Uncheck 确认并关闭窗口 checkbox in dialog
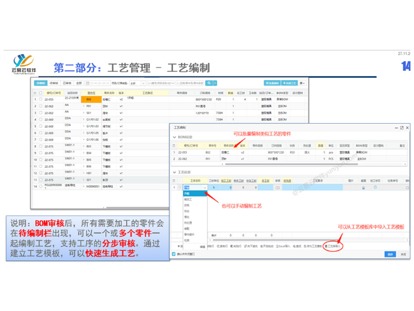414x311 pixels. pos(173,254)
